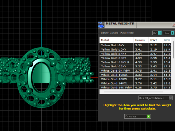
Task: Click the 3.75 grams value
Action: pos(139,71)
